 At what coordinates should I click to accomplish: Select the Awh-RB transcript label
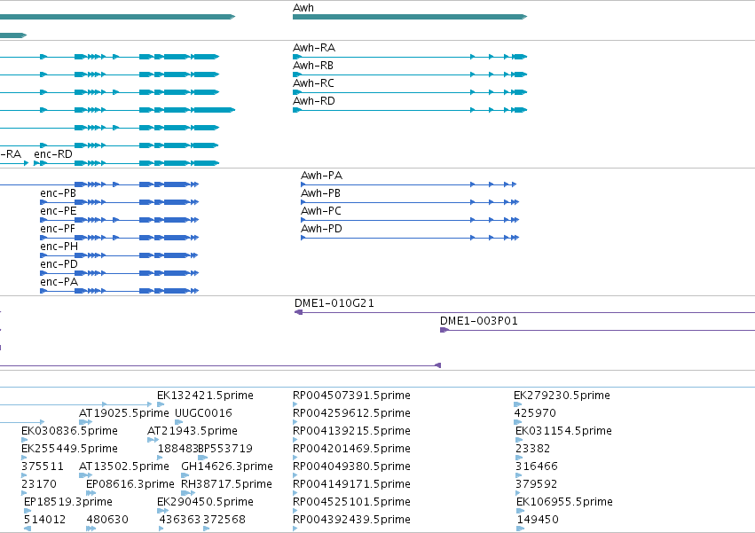click(x=313, y=66)
